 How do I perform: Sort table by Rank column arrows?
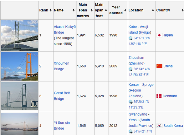(50, 10)
